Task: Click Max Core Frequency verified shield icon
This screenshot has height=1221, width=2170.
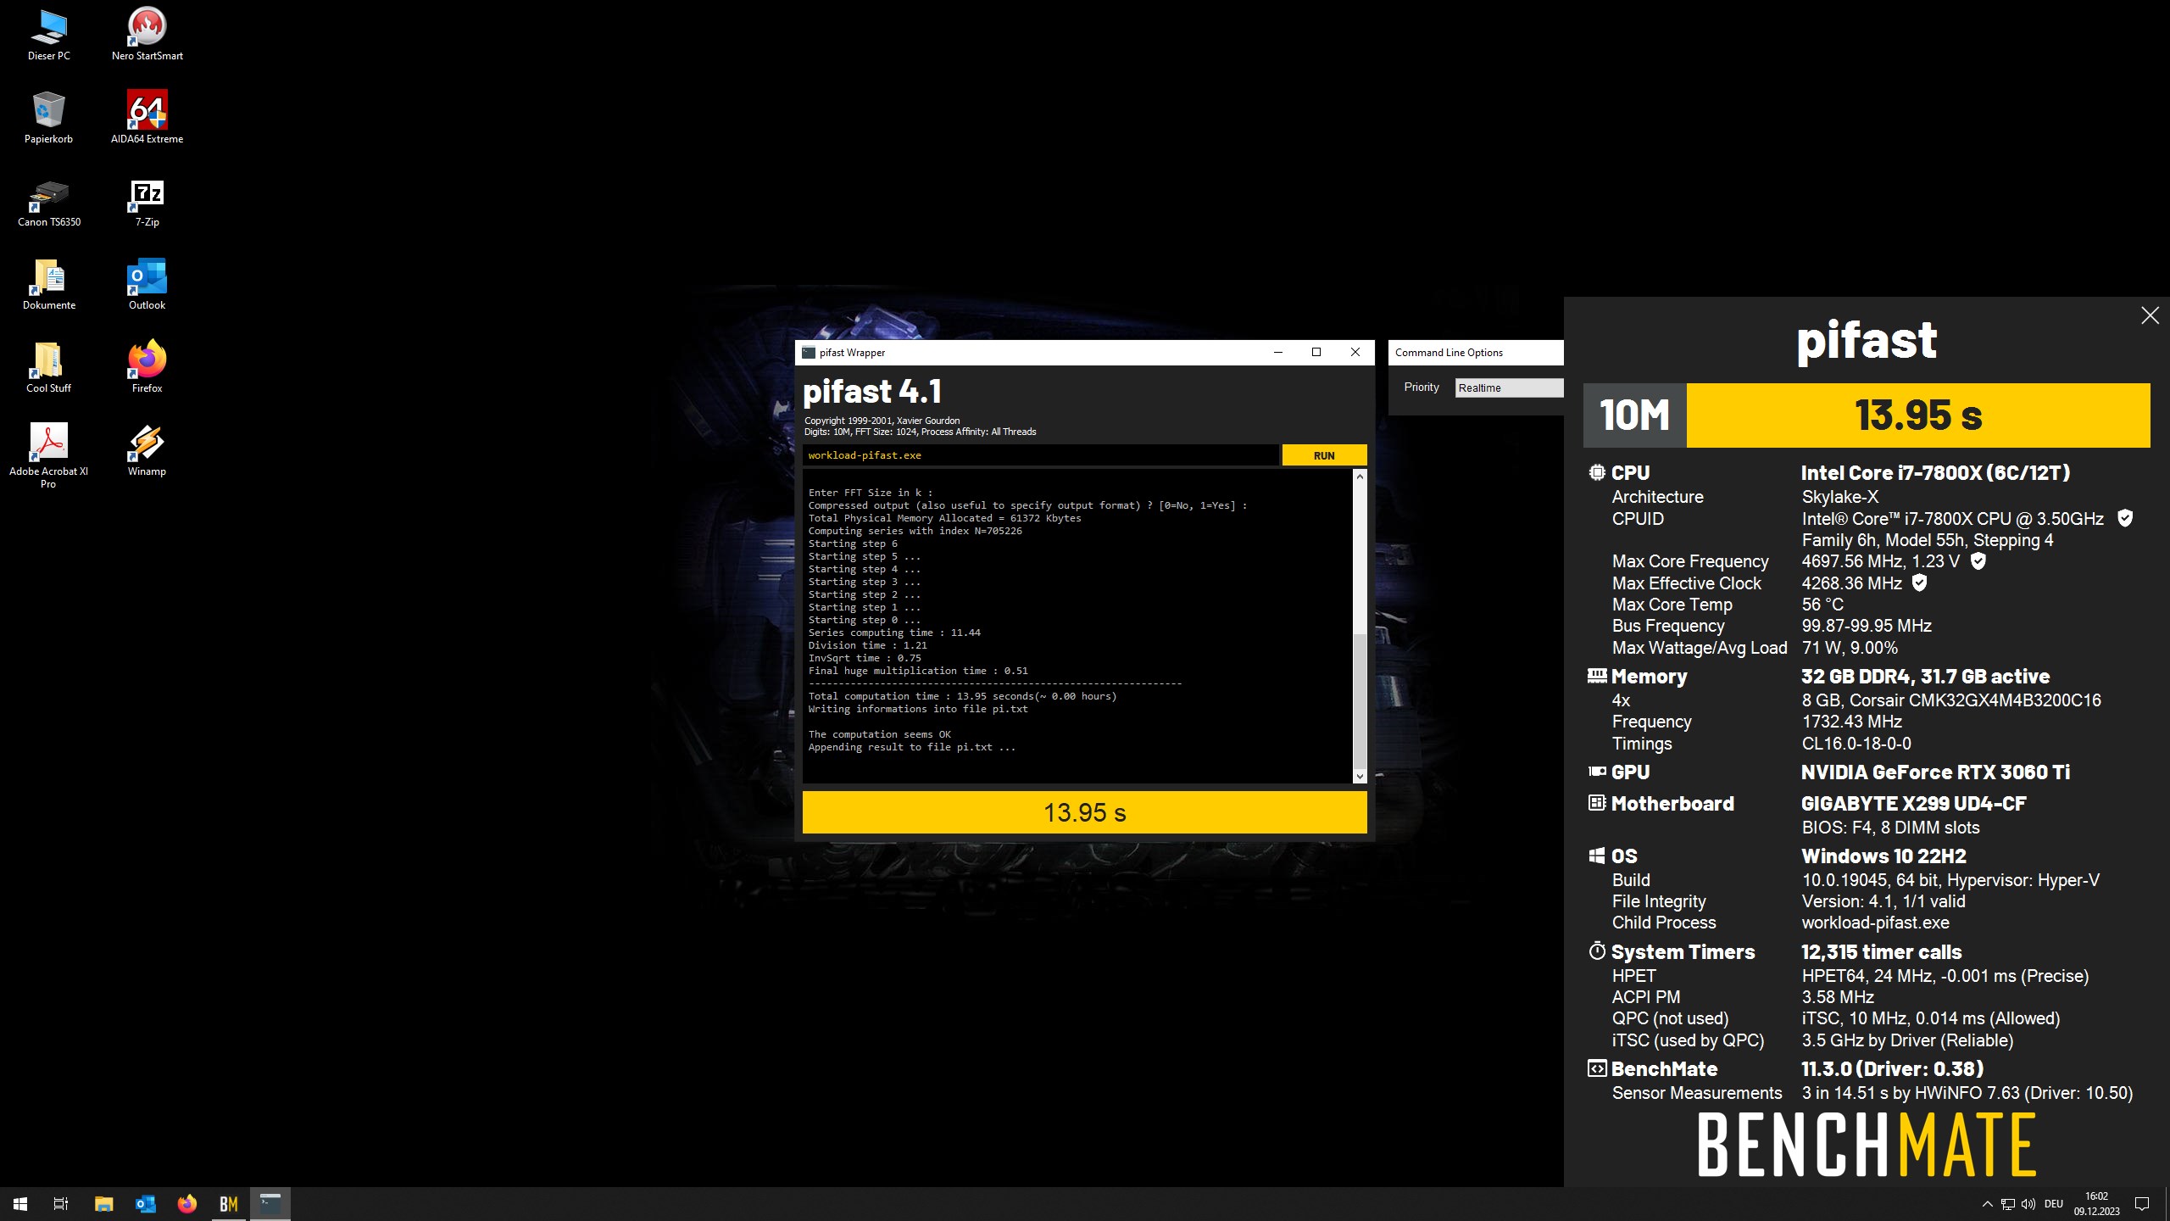Action: [1978, 560]
